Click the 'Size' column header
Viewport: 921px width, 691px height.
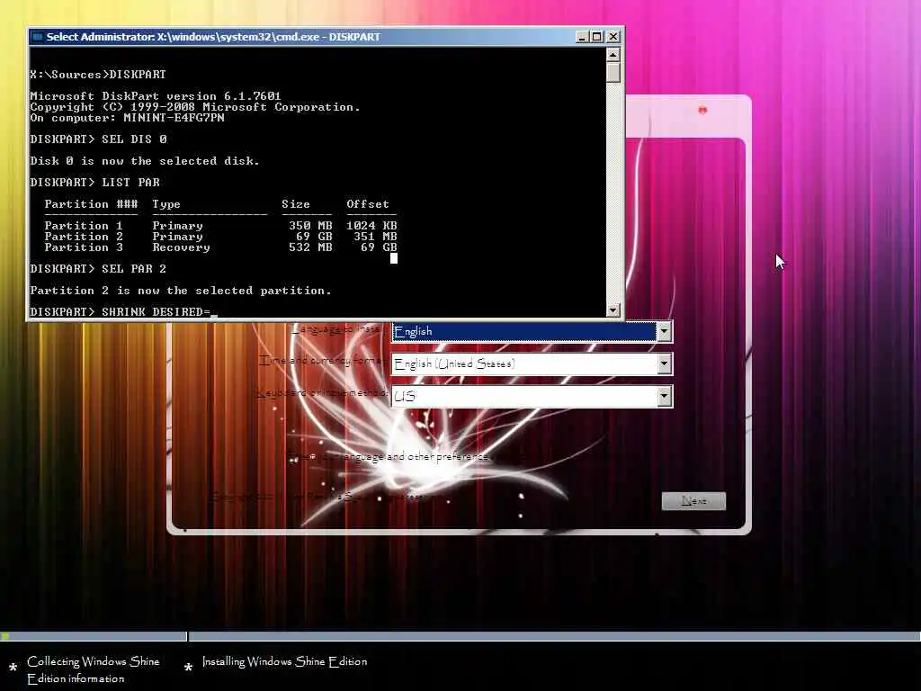pyautogui.click(x=295, y=204)
